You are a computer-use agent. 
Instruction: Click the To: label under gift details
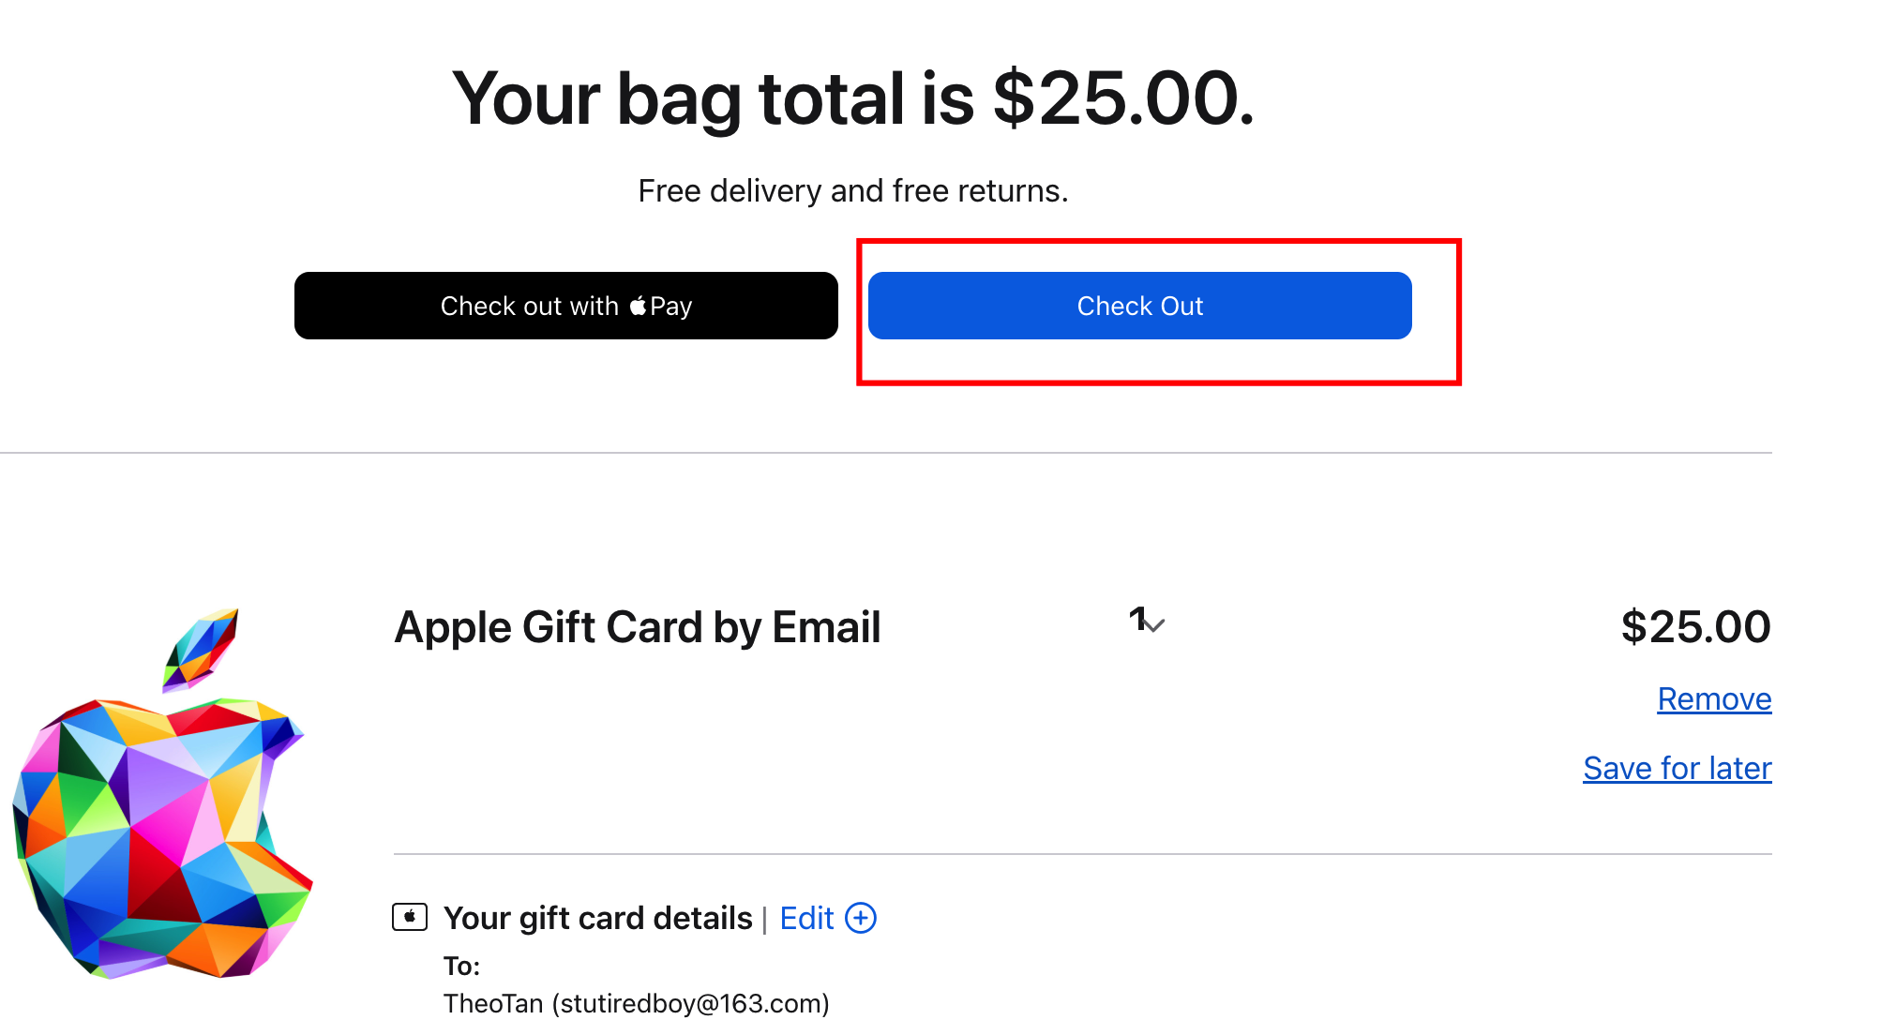461,967
